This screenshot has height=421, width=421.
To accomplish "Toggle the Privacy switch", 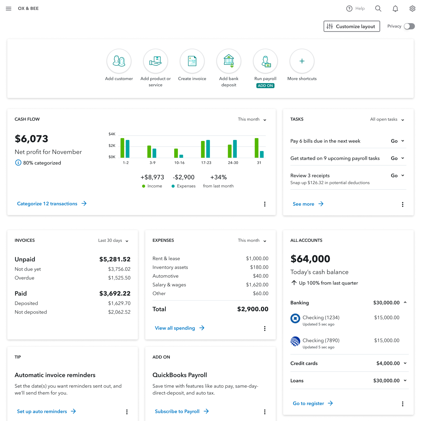I will coord(409,26).
